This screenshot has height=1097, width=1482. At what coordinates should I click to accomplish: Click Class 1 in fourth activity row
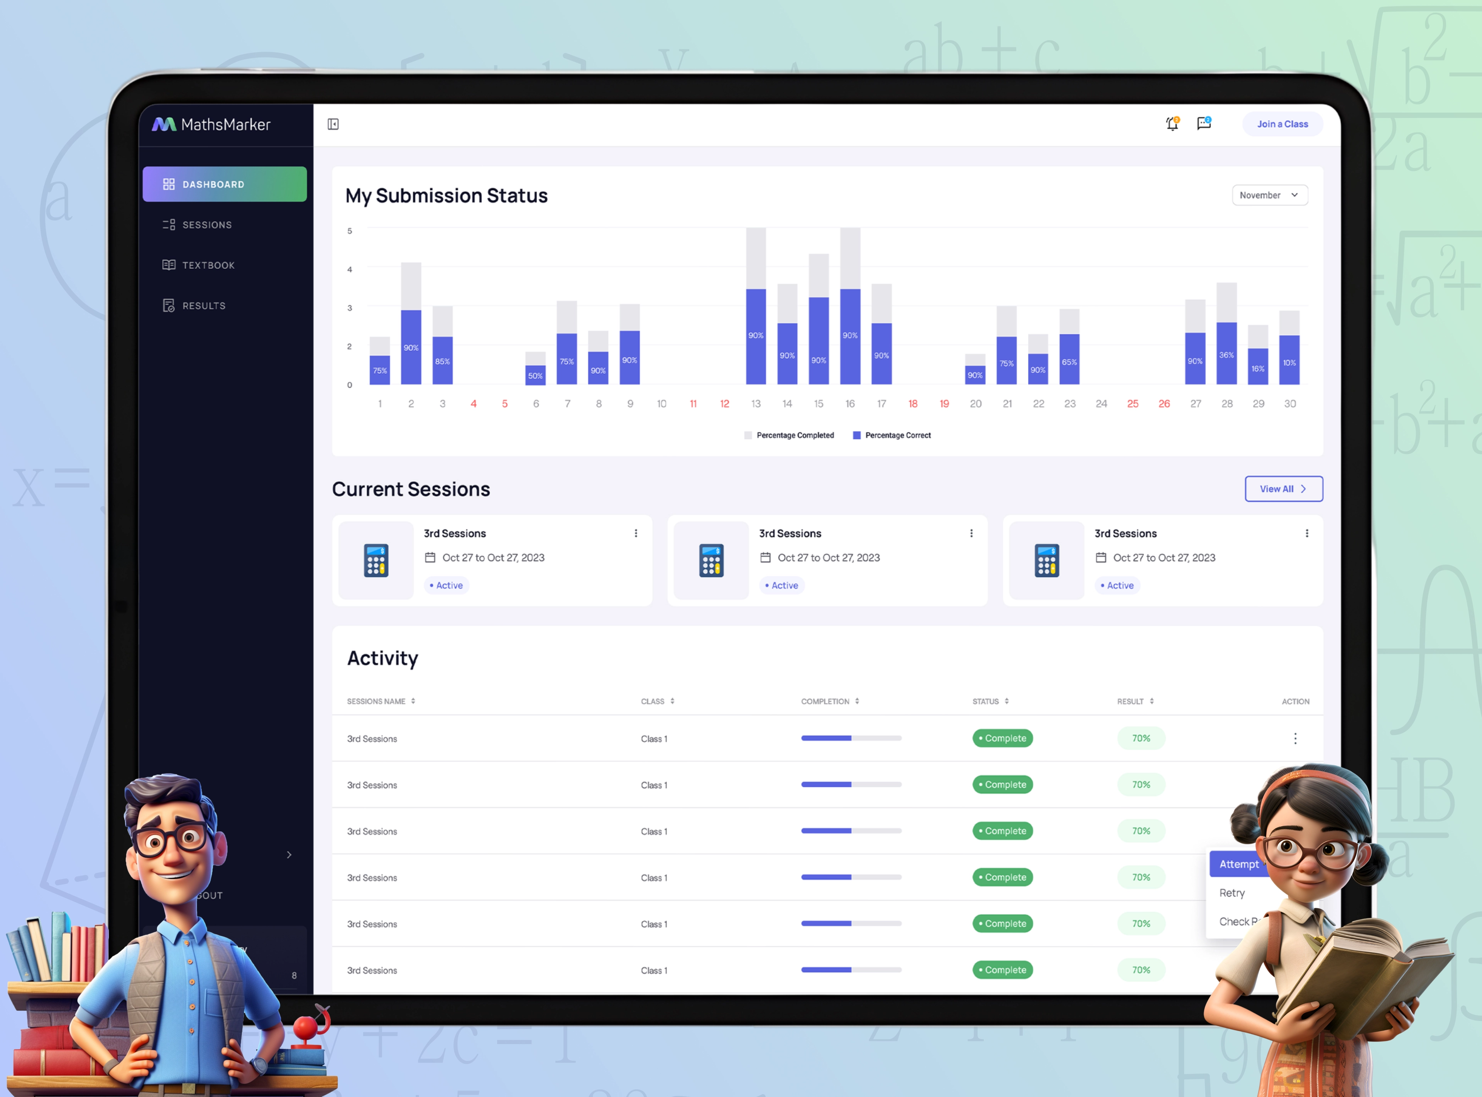654,878
